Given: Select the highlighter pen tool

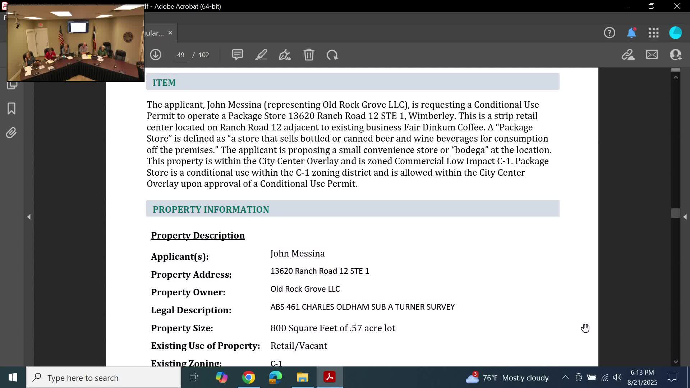Looking at the screenshot, I should (261, 55).
